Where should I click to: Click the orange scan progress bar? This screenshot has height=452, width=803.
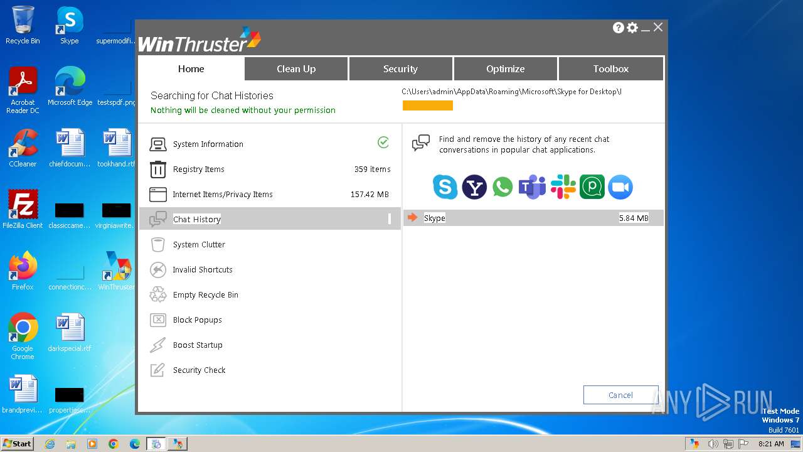click(x=428, y=105)
